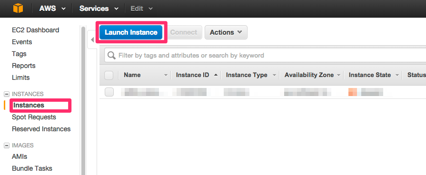Sort ascending by Instance ID arrow
The image size is (426, 175).
(x=216, y=75)
